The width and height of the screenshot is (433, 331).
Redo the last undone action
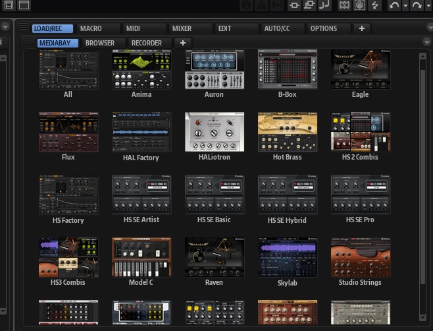417,5
